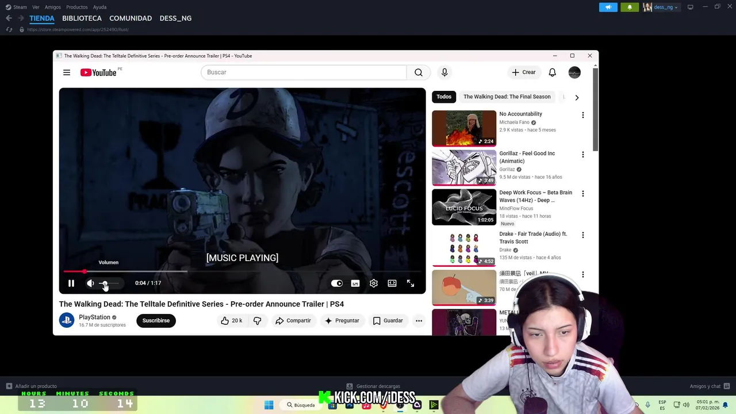Switch to Steam BIBLIOTECA tab

pyautogui.click(x=82, y=18)
